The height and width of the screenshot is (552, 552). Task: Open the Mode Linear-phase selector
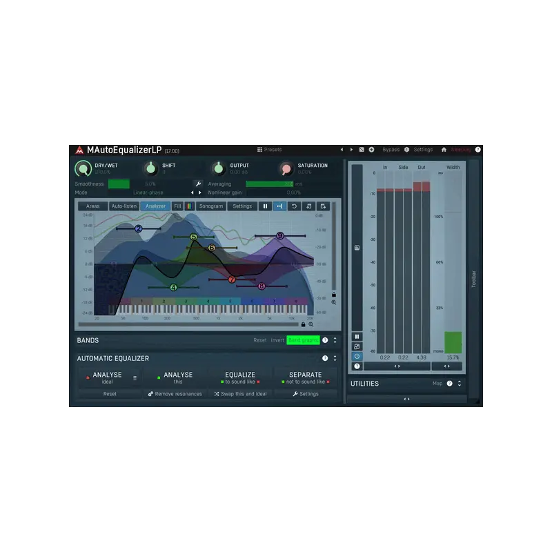pyautogui.click(x=148, y=193)
